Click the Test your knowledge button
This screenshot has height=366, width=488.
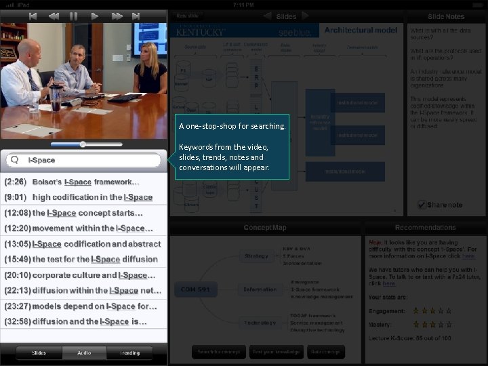(x=277, y=352)
